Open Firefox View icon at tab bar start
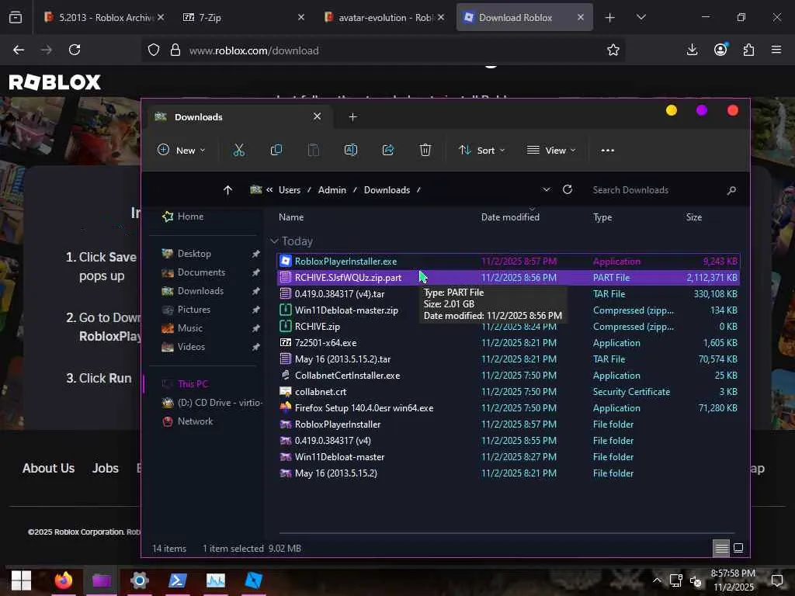The height and width of the screenshot is (596, 795). click(x=16, y=18)
